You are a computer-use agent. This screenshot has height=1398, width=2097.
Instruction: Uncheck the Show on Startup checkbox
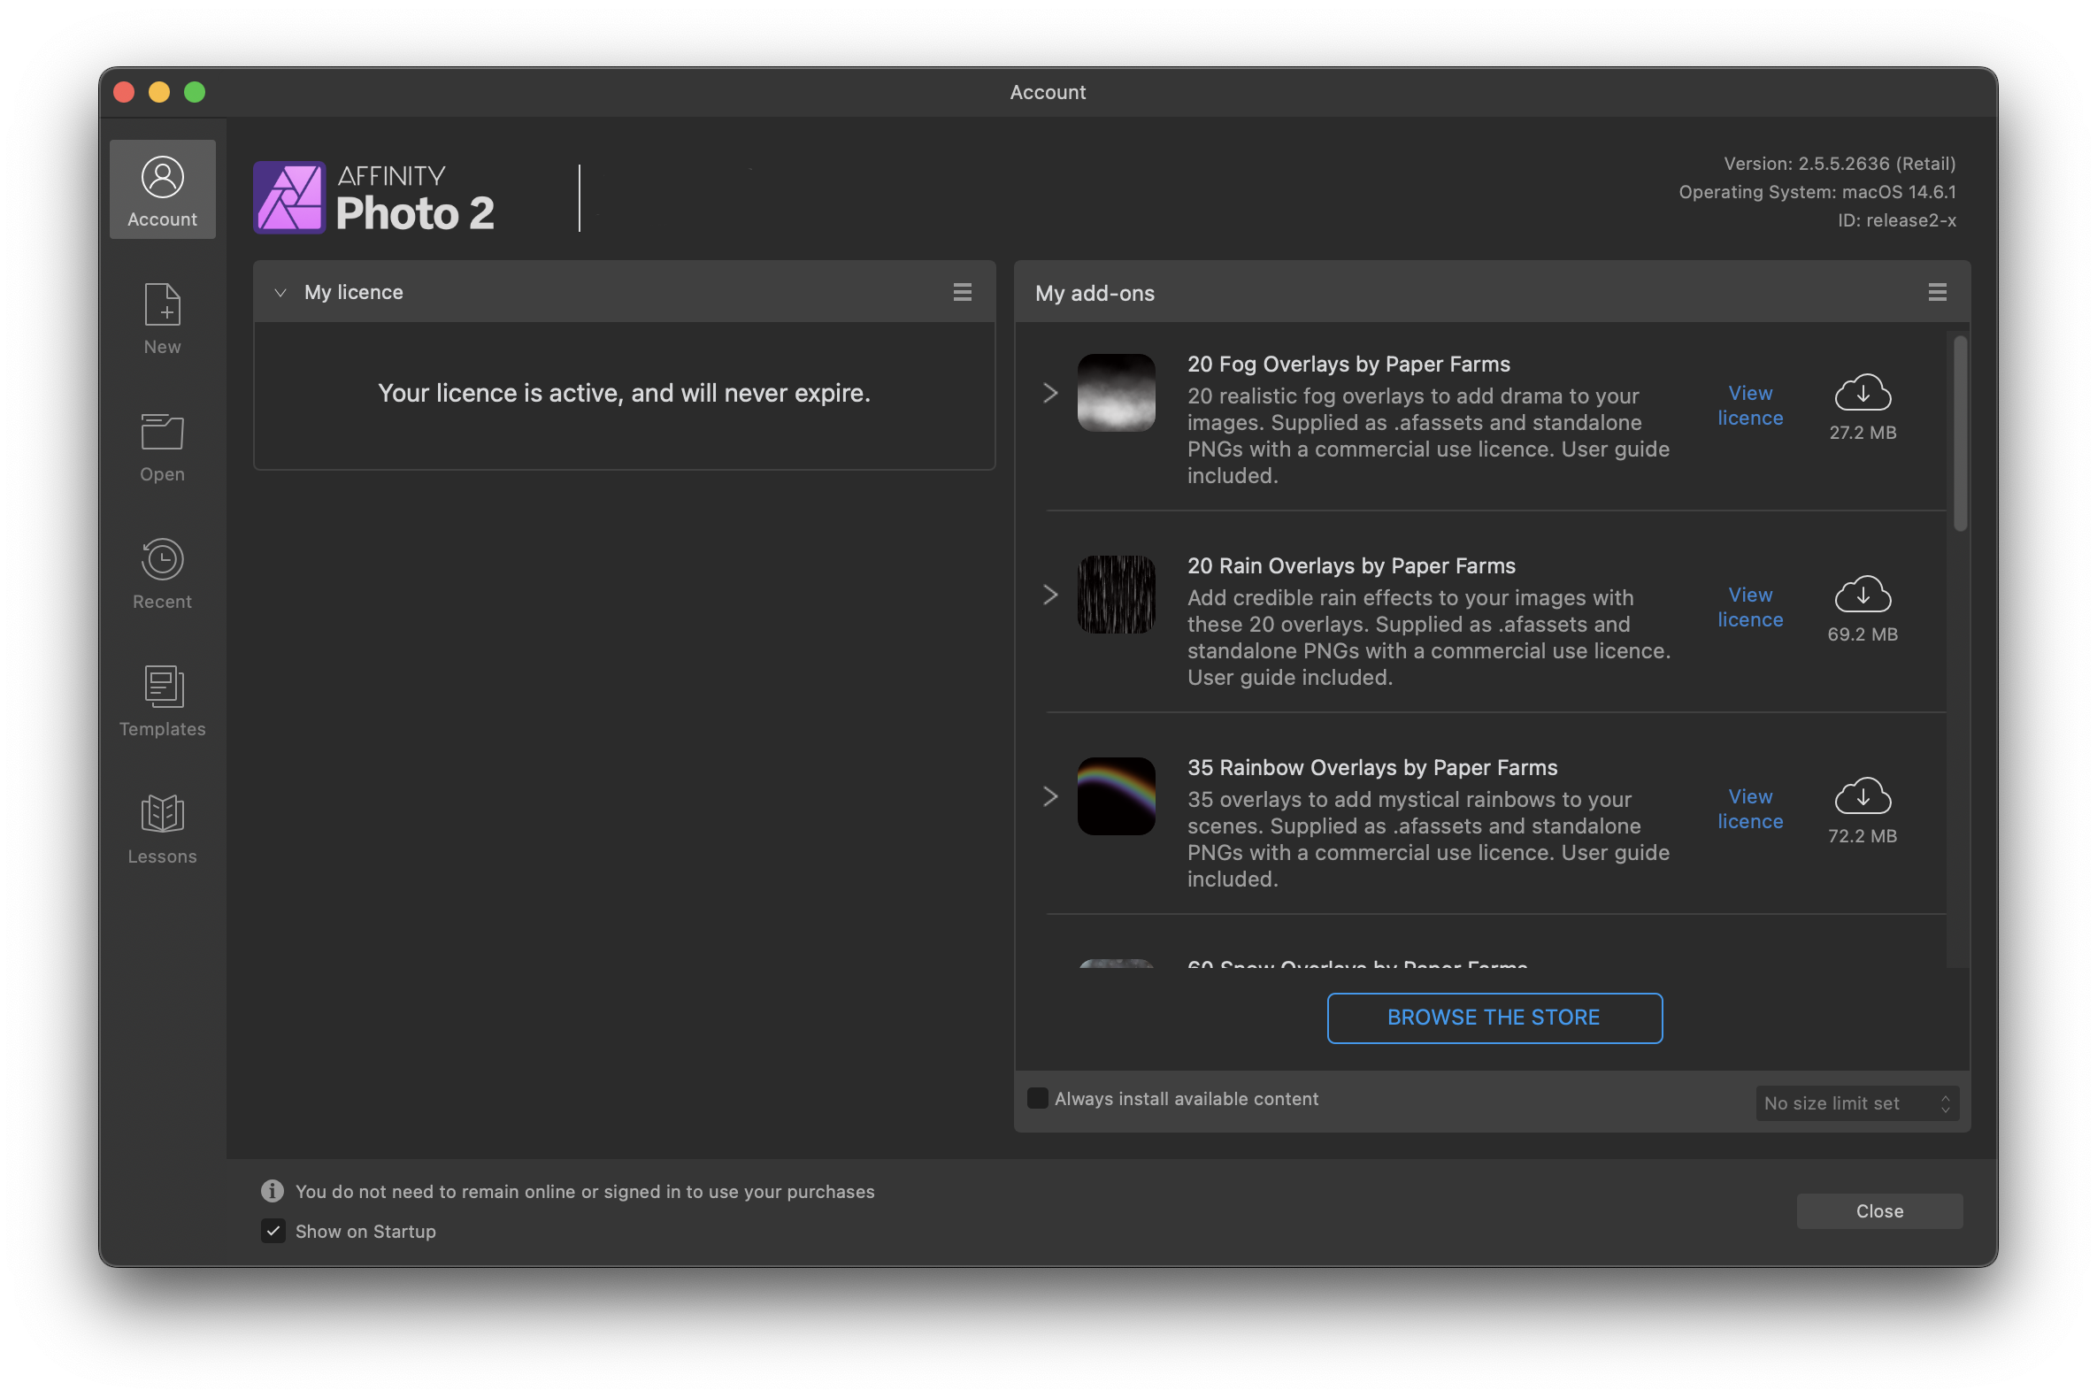tap(273, 1232)
